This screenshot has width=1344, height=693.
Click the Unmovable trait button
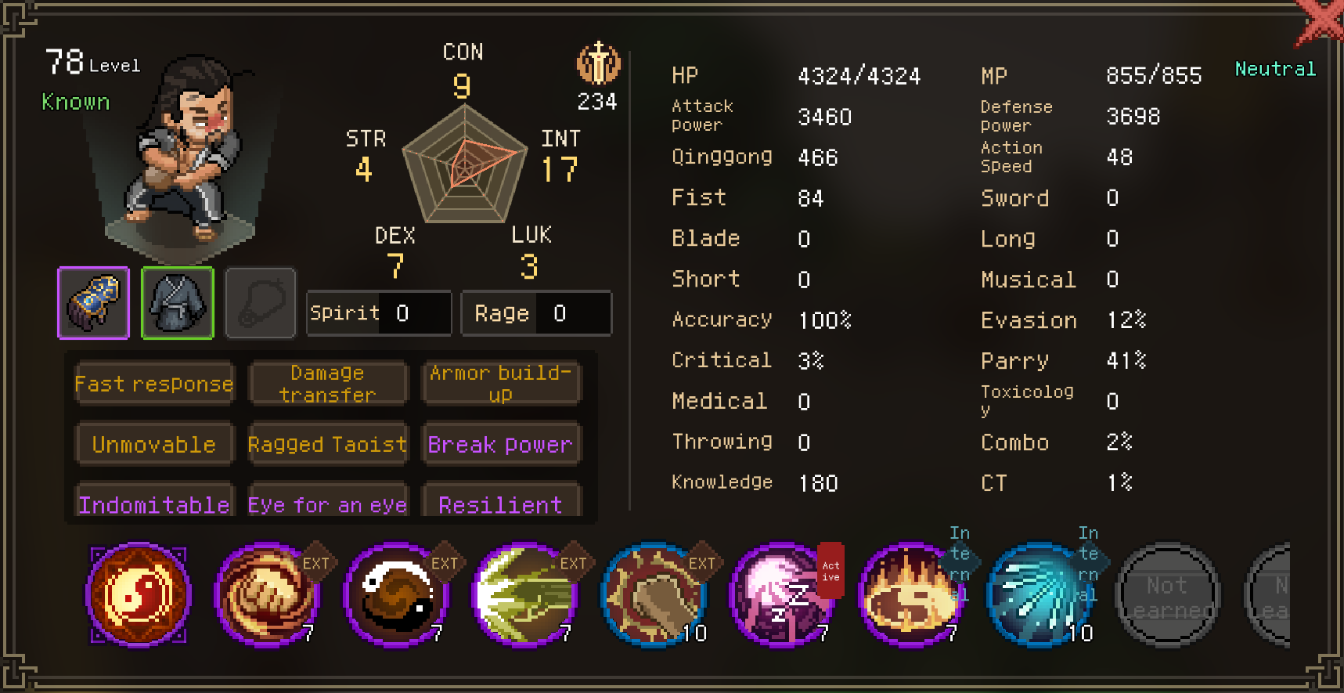point(154,444)
